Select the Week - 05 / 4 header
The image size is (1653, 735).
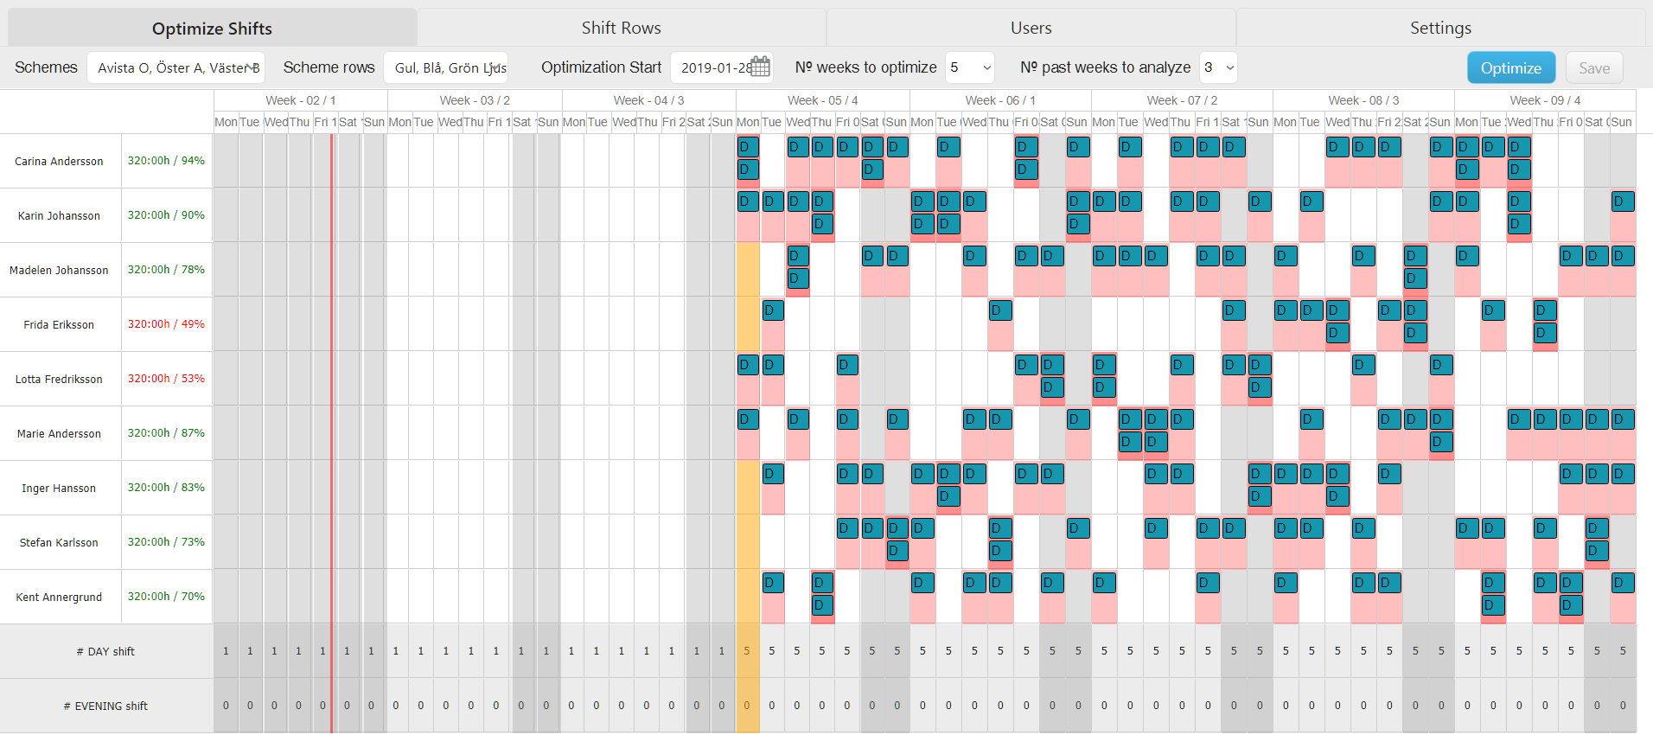[822, 100]
